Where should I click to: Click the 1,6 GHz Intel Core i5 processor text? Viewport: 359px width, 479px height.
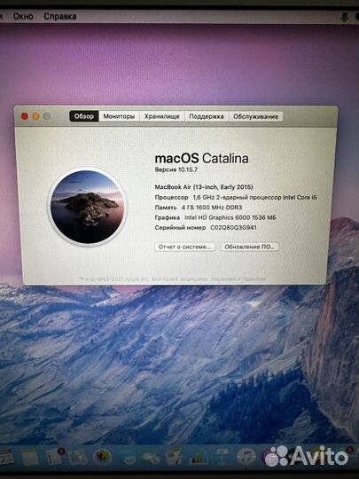click(254, 197)
